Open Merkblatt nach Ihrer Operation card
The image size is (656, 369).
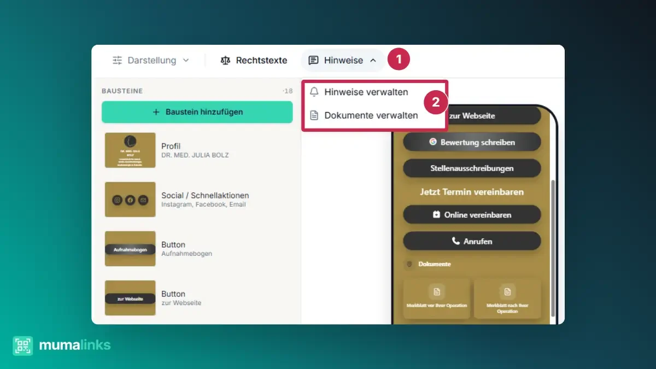pos(507,298)
